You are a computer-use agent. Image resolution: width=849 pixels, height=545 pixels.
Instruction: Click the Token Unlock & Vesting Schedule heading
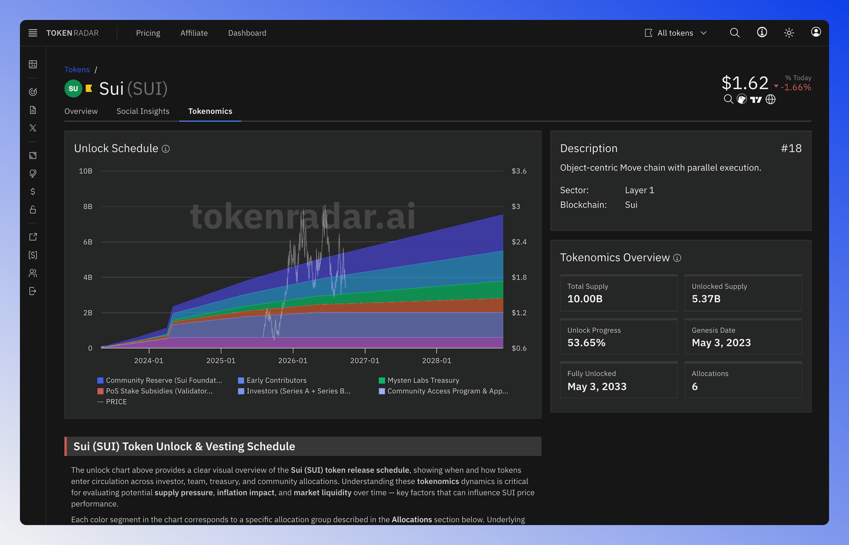[184, 446]
